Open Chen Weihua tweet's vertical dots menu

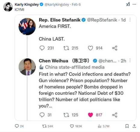pos(130,60)
